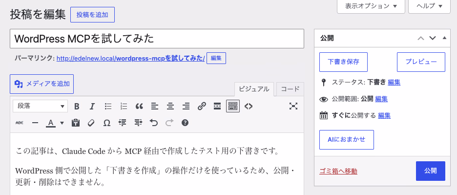Open the text color dropdown arrow
The width and height of the screenshot is (457, 195).
62,123
